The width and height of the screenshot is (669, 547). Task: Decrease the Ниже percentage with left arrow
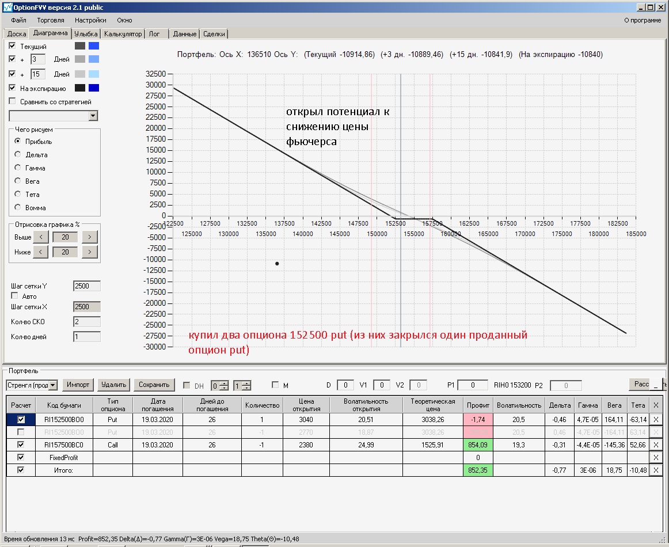tap(40, 252)
